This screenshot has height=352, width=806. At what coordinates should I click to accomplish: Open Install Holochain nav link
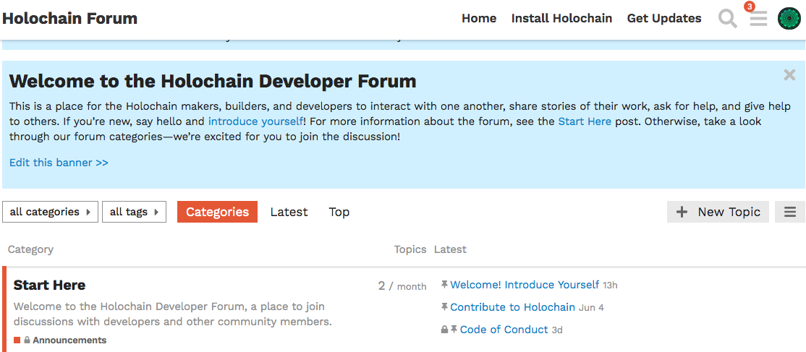(x=562, y=19)
